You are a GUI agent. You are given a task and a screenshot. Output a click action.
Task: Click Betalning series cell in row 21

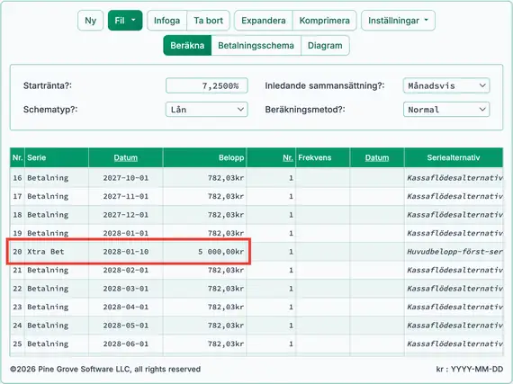[x=57, y=271]
